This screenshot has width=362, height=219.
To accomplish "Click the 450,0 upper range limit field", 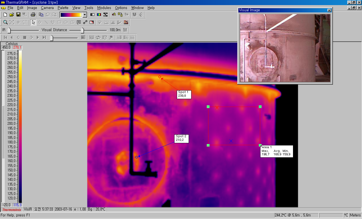I will point(7,47).
